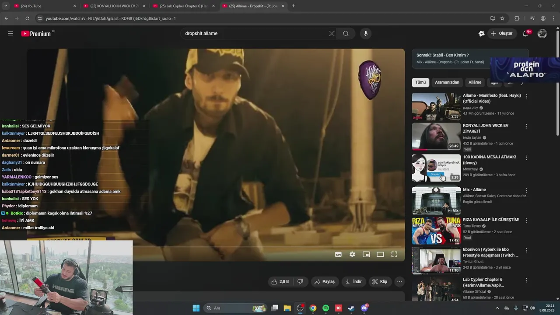
Task: Show hidden system tray icons chevron
Action: coord(497,308)
